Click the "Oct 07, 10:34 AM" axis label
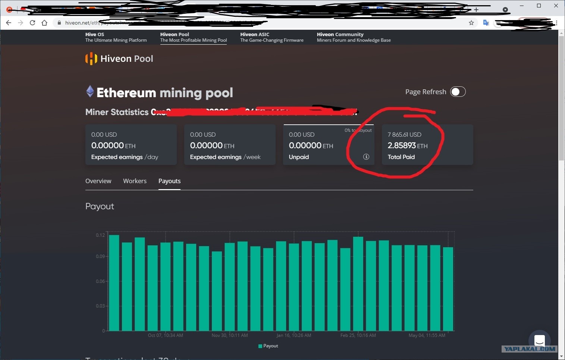 point(166,335)
